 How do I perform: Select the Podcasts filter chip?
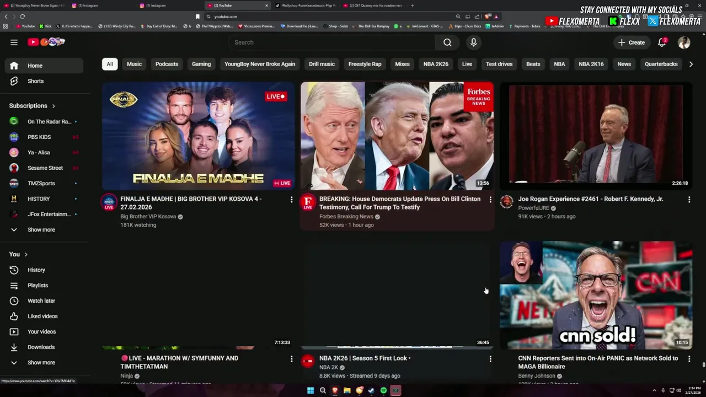[167, 64]
